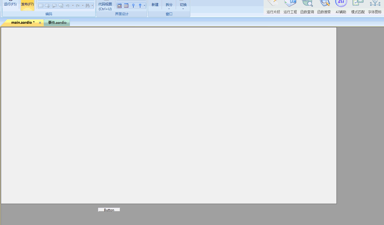Open the AI辅助 assistant tool
Screen dimensions: 384x225
pyautogui.click(x=341, y=7)
